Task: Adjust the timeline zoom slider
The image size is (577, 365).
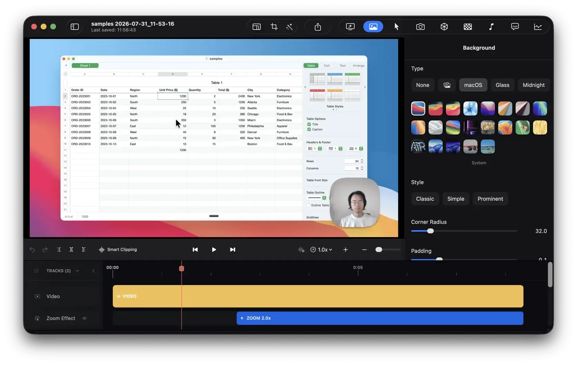Action: [379, 250]
